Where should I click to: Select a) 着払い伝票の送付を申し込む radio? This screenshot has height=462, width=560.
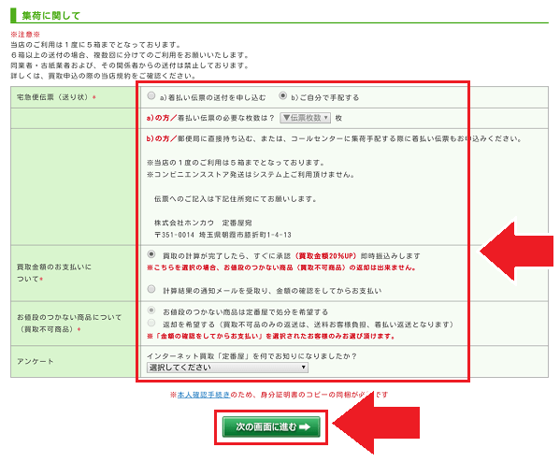point(151,95)
